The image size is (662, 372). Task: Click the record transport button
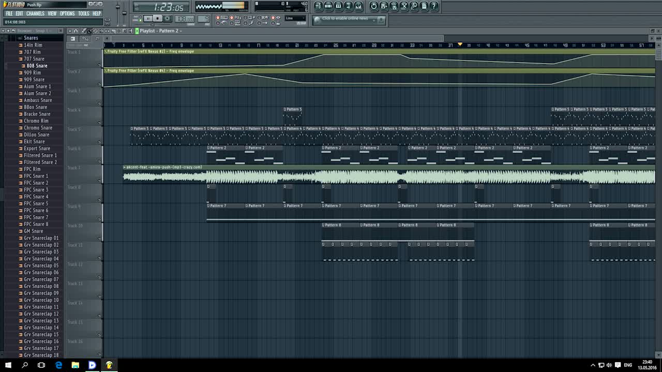click(168, 18)
